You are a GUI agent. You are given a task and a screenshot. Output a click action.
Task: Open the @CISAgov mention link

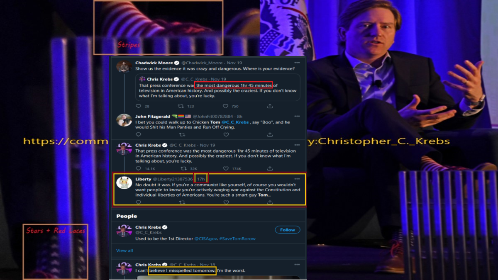pos(206,239)
